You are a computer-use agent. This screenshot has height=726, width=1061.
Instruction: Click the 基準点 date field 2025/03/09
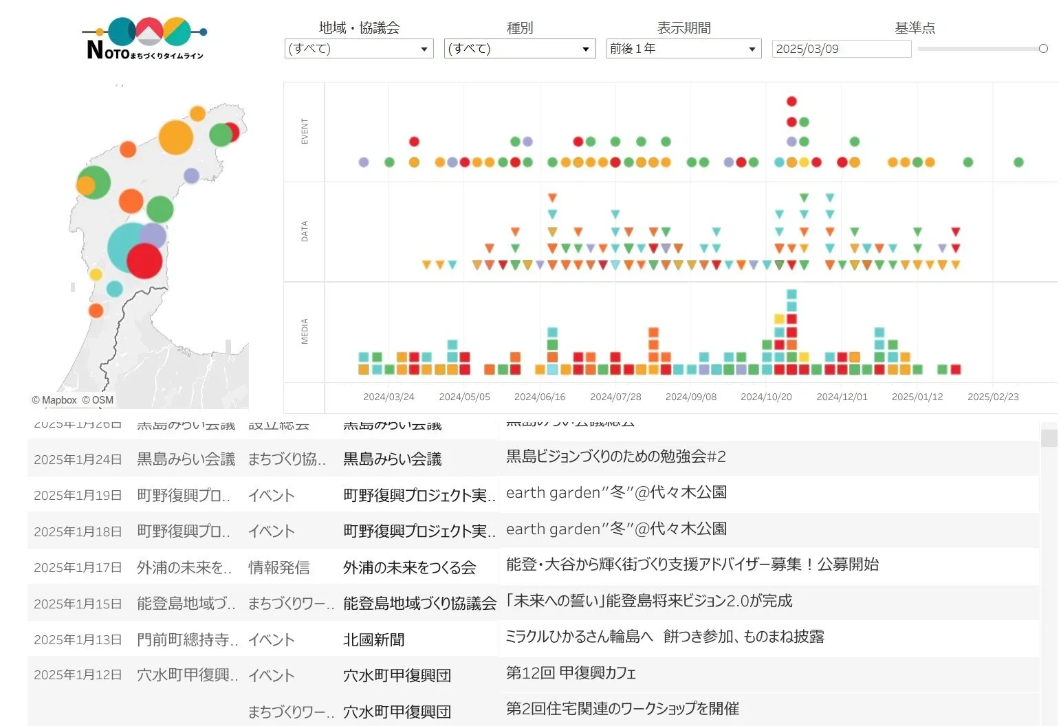coord(841,49)
